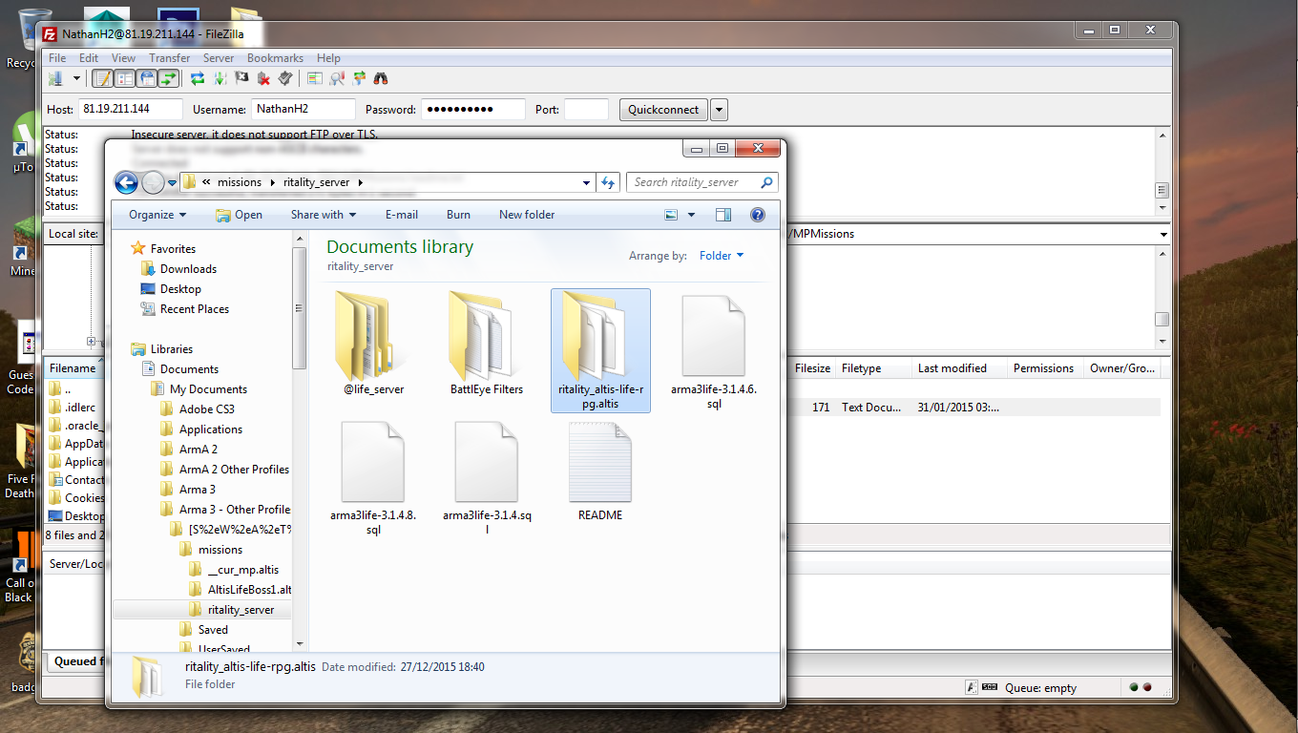The height and width of the screenshot is (733, 1298).
Task: Toggle remote directory tree in FileZilla toolbar
Action: (x=147, y=78)
